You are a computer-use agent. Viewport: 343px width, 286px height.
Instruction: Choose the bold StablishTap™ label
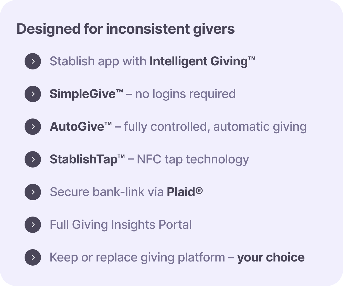click(x=87, y=159)
